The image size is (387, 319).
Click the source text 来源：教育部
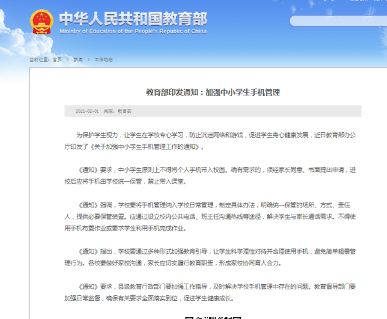117,111
